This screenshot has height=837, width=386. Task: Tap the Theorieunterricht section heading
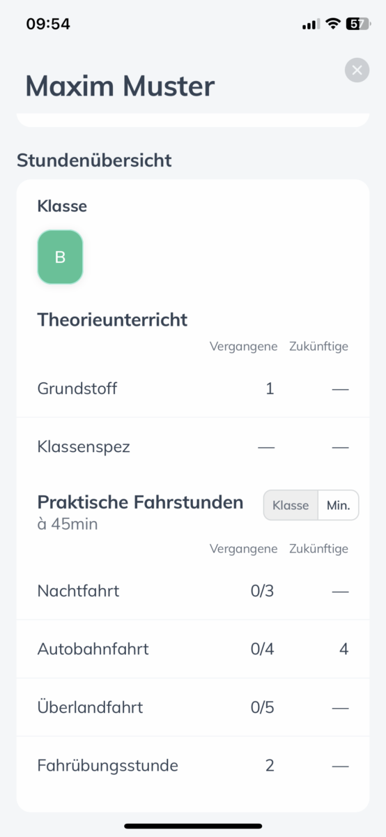point(112,319)
